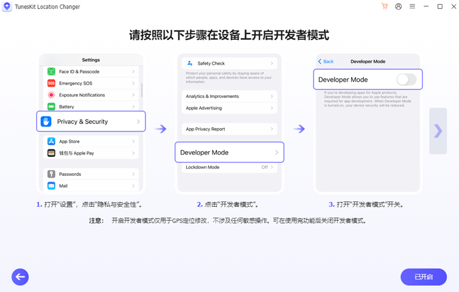Open the hamburger menu
Image resolution: width=459 pixels, height=292 pixels.
pos(412,6)
